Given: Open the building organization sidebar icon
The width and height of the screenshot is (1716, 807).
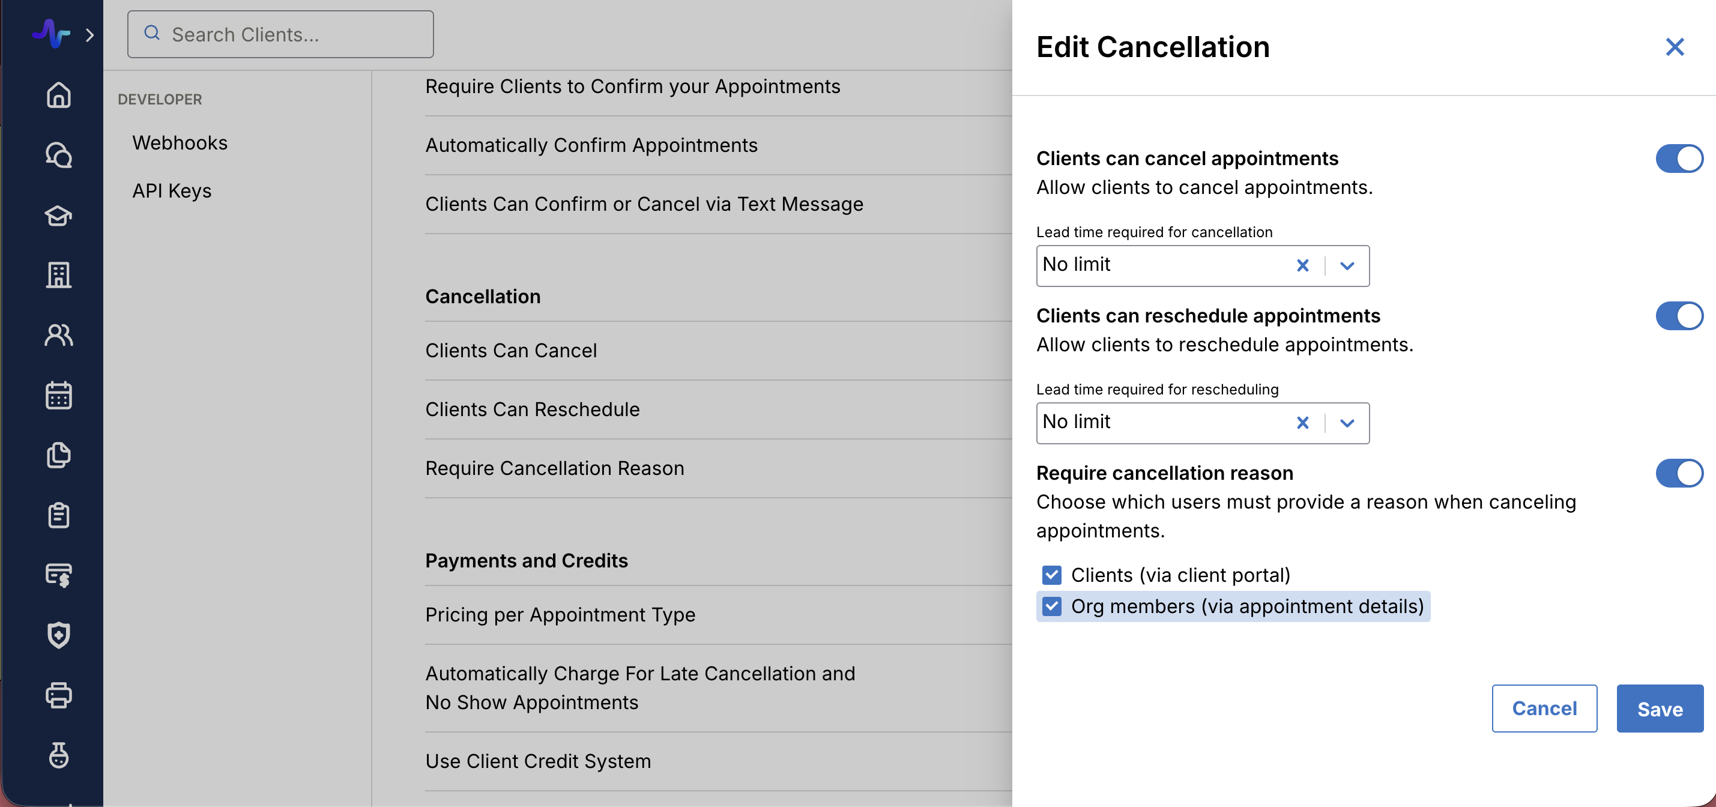Looking at the screenshot, I should click(x=59, y=274).
